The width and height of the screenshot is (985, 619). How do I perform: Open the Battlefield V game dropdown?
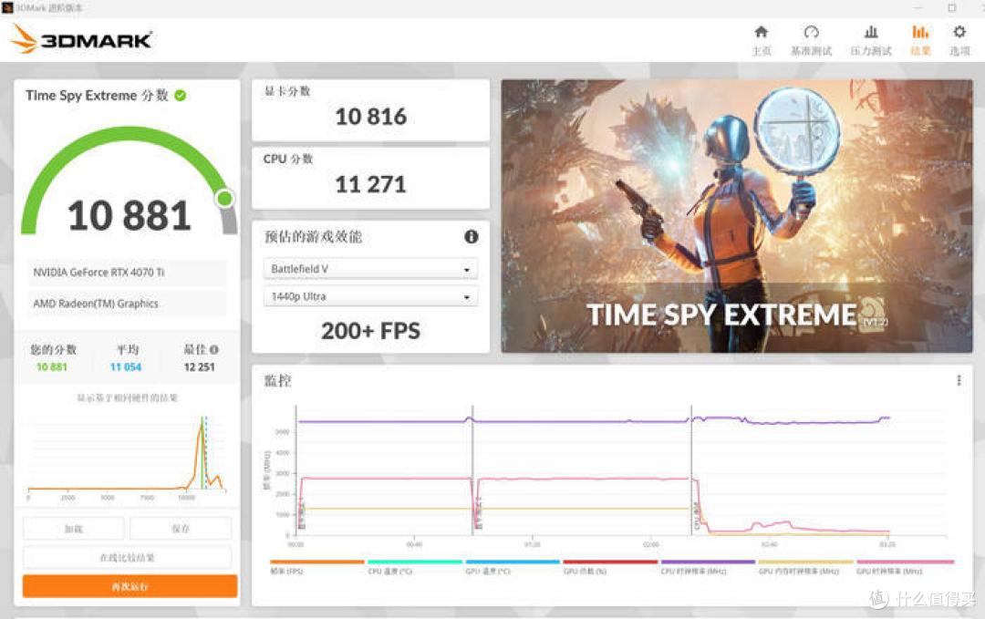point(370,269)
